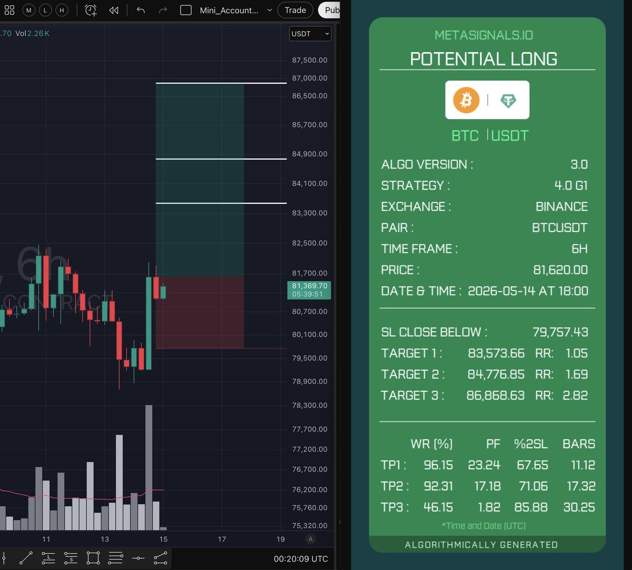The height and width of the screenshot is (570, 632).
Task: Click the Vol 2.26K indicator label
Action: pyautogui.click(x=32, y=33)
